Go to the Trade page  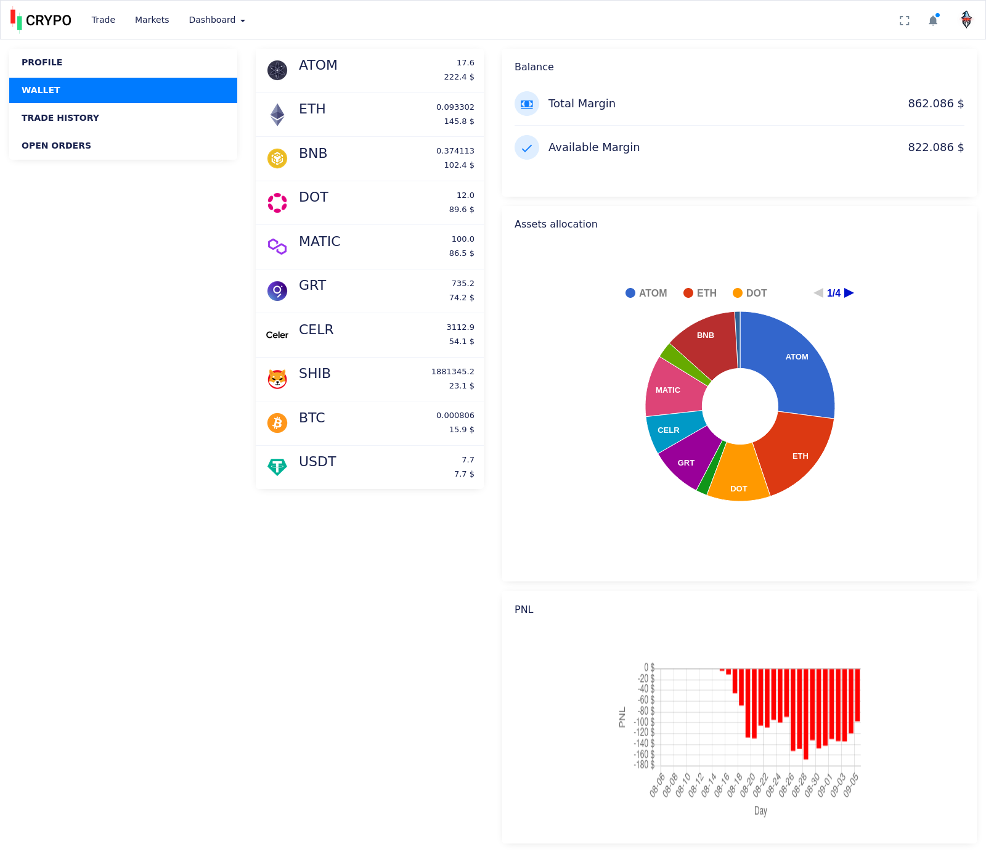pos(104,20)
